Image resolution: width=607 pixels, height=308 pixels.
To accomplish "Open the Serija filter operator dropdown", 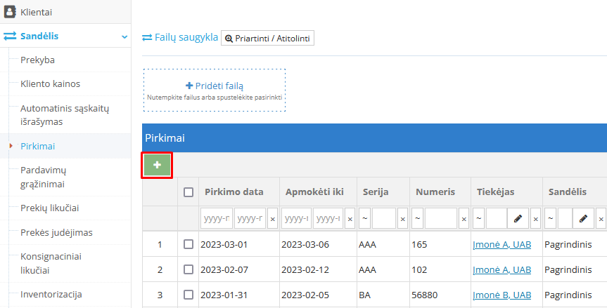I will pyautogui.click(x=365, y=219).
